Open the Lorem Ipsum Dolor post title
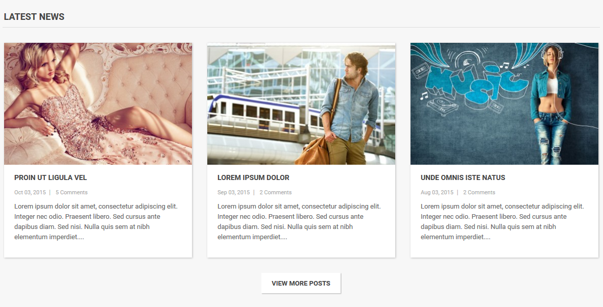 253,177
